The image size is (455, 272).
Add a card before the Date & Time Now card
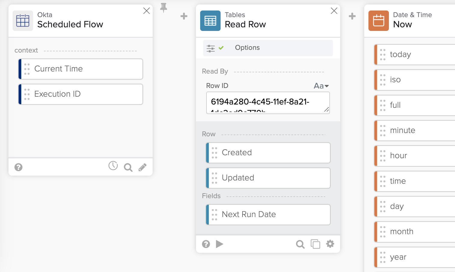(352, 16)
